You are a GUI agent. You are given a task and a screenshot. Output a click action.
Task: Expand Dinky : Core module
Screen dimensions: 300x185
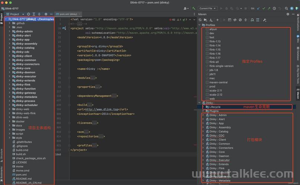tap(203, 152)
